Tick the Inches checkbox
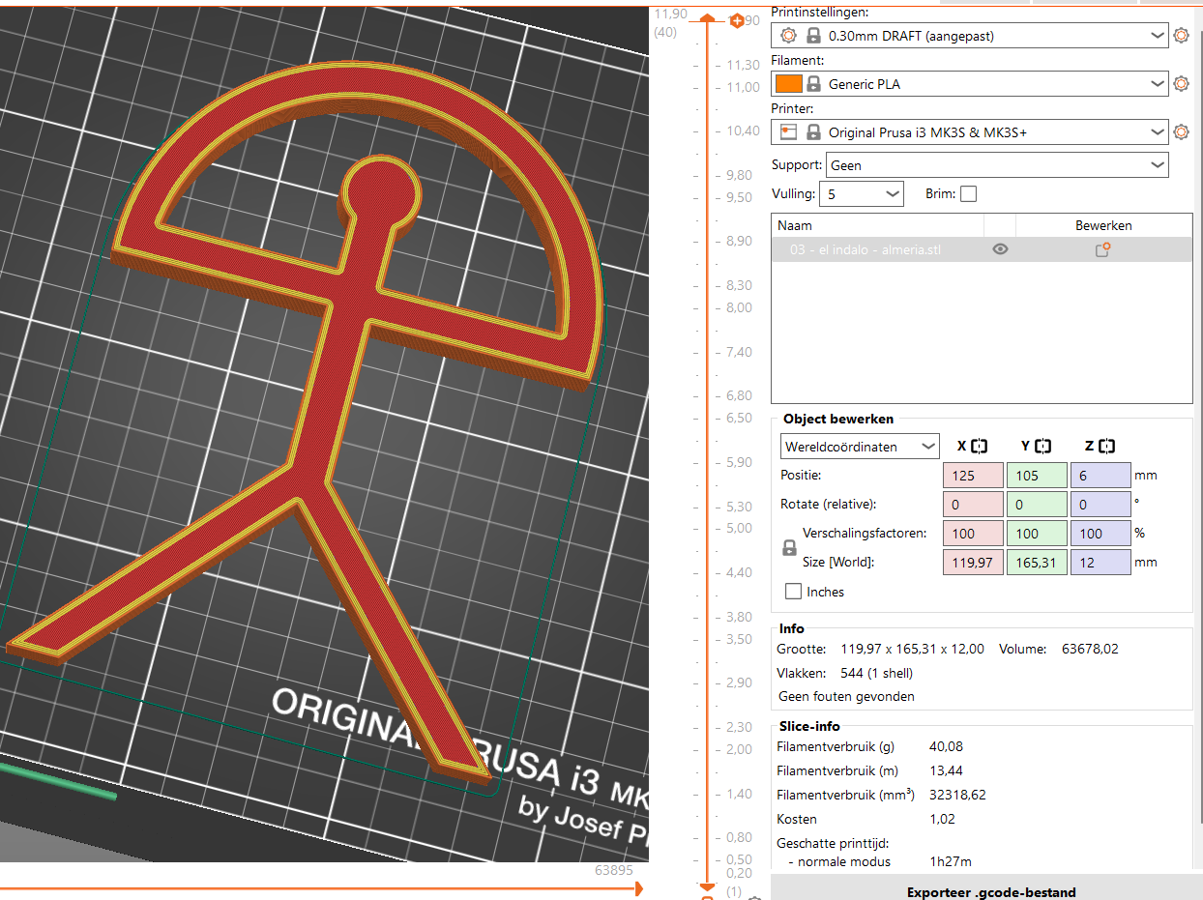Viewport: 1203px width, 900px height. pyautogui.click(x=793, y=592)
